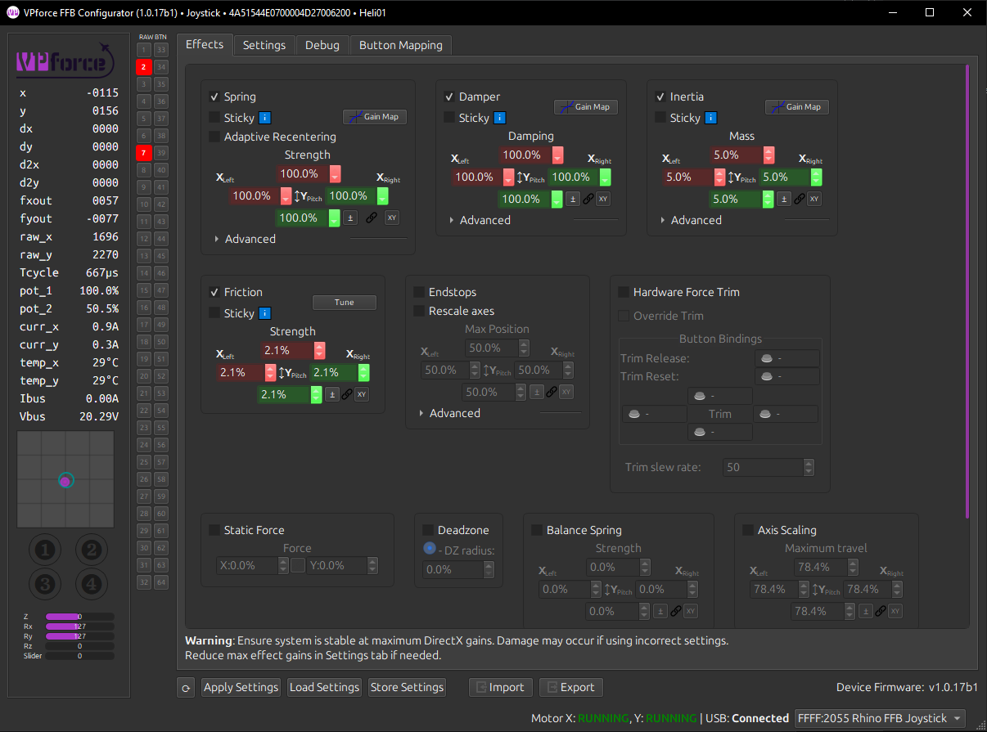Screen dimensions: 987x732
Task: Click the Damper XY icon button
Action: [x=603, y=199]
